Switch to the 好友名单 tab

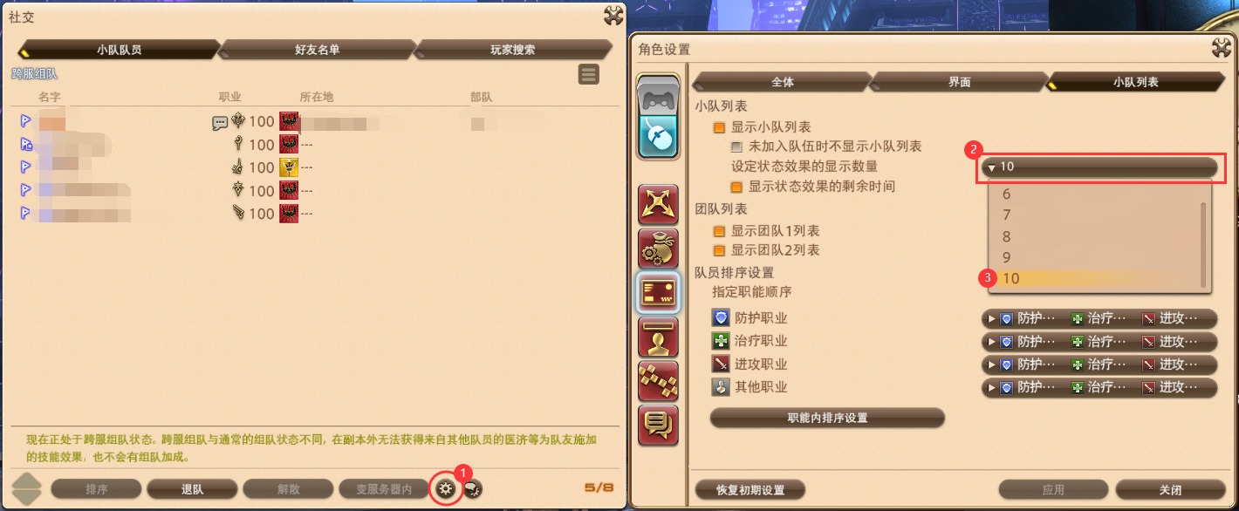tap(317, 50)
